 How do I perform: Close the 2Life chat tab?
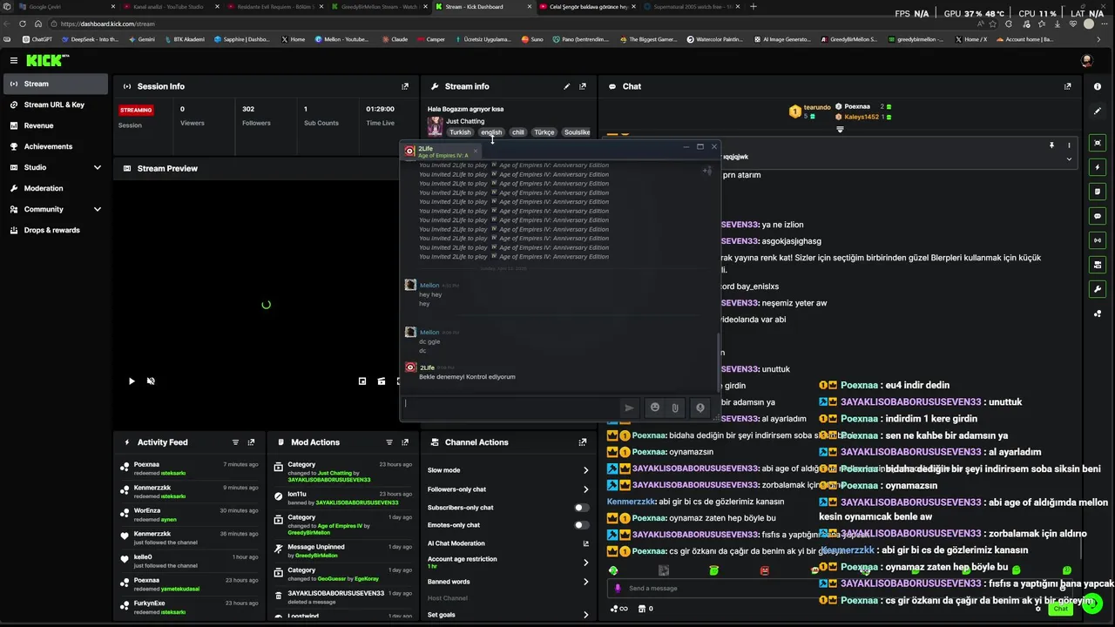(476, 152)
